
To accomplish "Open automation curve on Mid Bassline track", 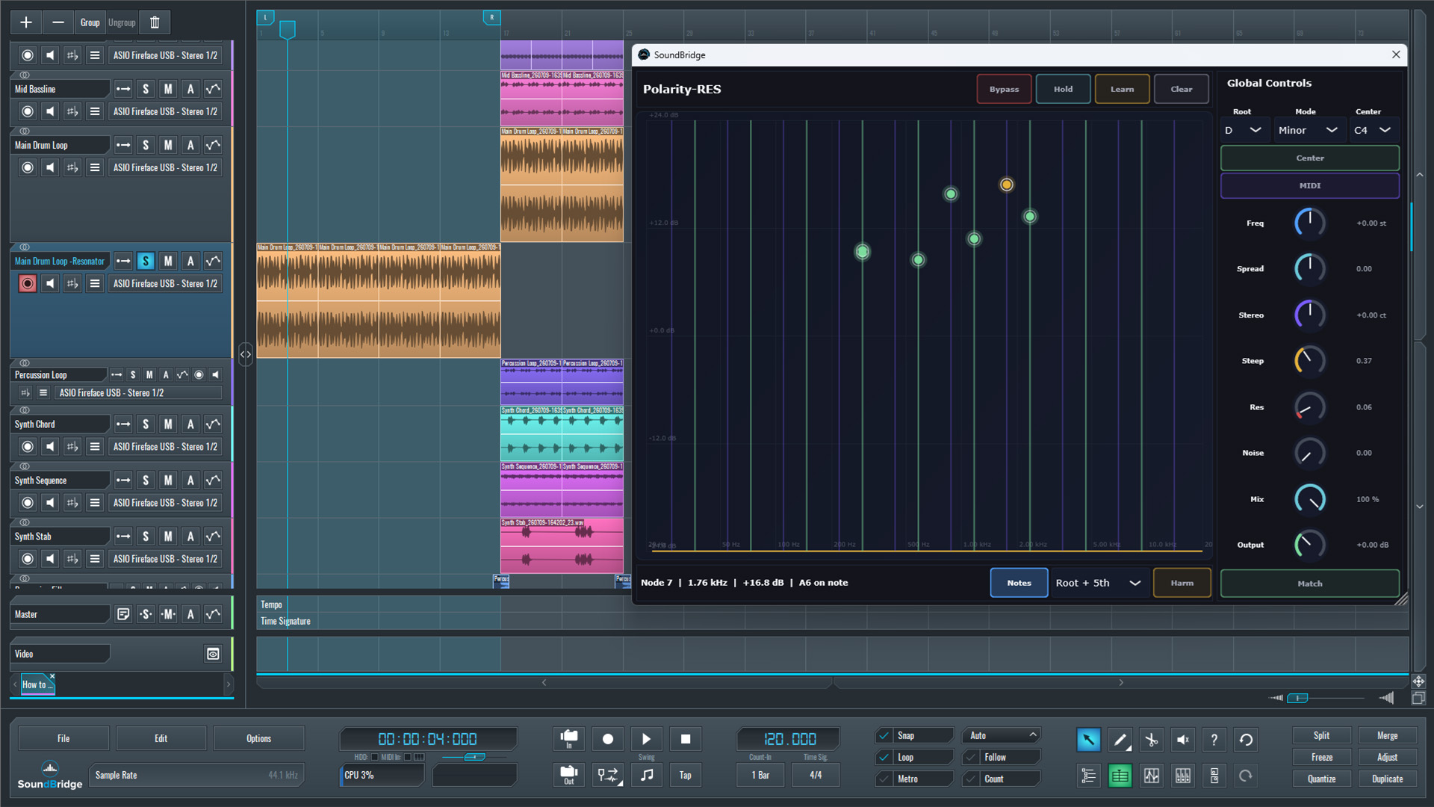I will click(213, 89).
